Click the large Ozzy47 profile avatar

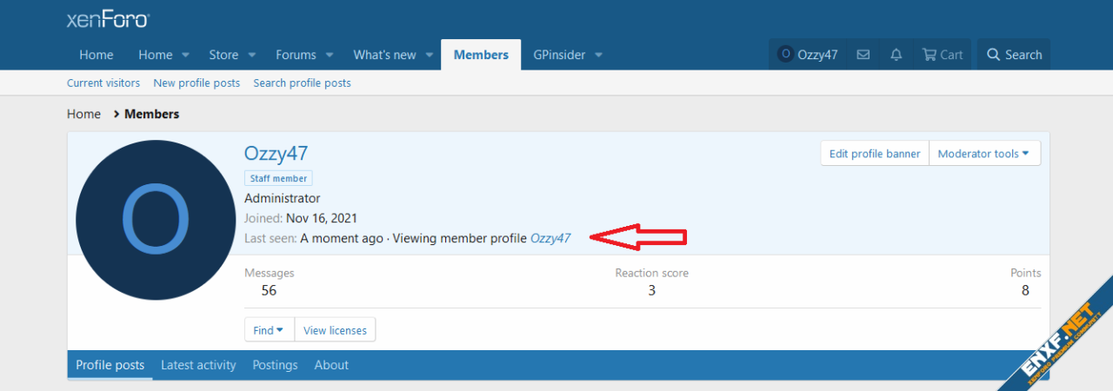click(x=157, y=219)
